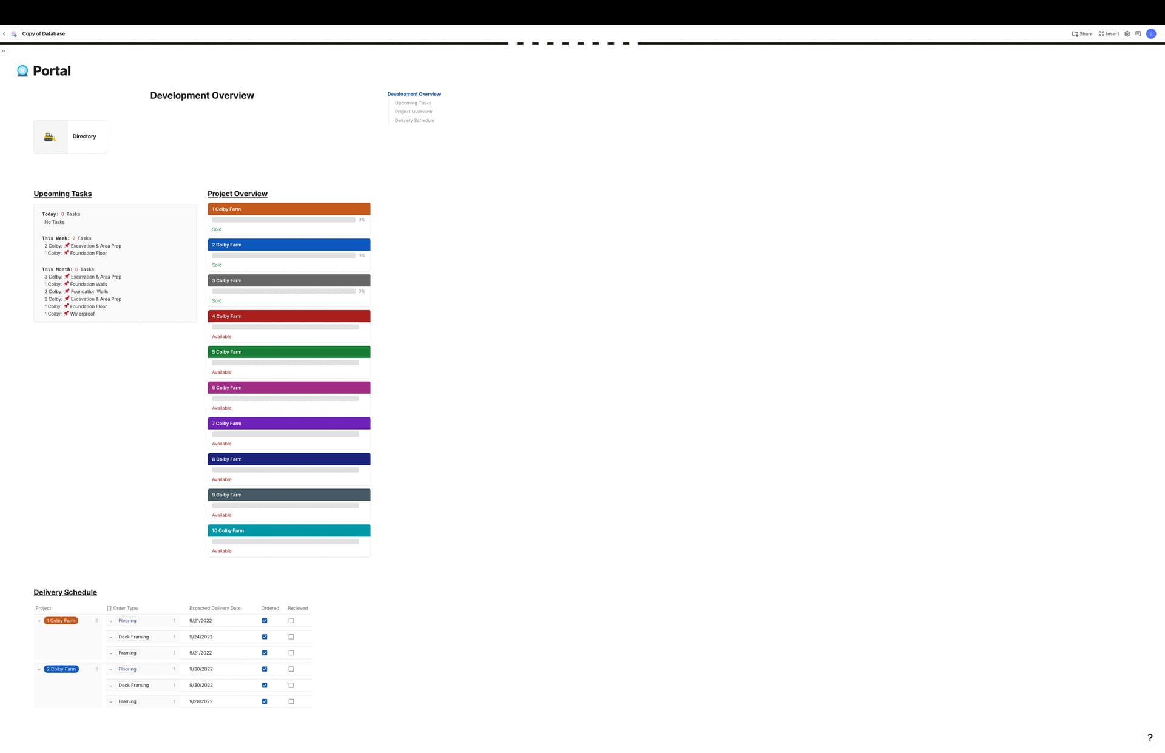Open doc settings gear icon
The image size is (1165, 753).
1127,34
